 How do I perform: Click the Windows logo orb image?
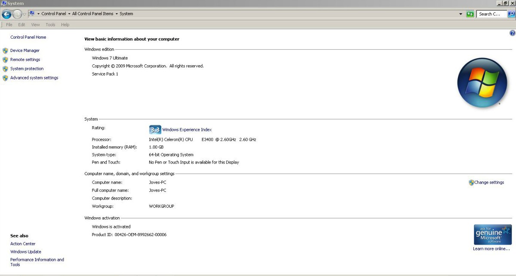(482, 82)
